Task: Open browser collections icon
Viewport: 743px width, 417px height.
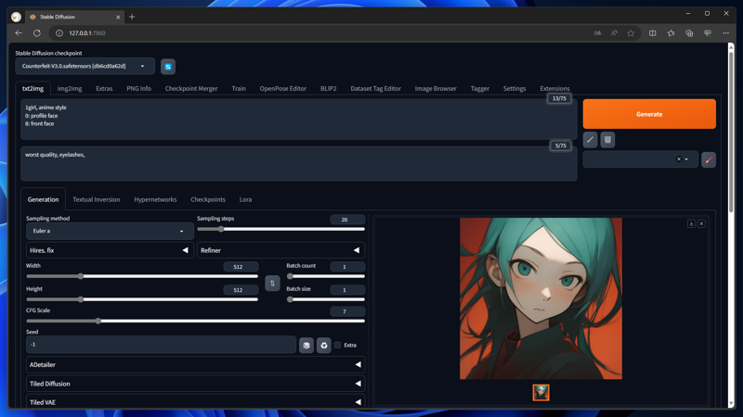Action: [x=689, y=33]
